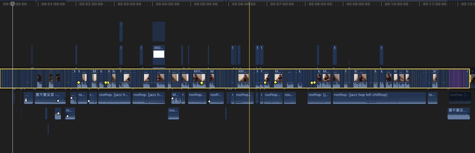The image size is (475, 153).
Task: Select the "rooftop. [jazz hop lofi chillhop]" audio clip
Action: coord(379,98)
